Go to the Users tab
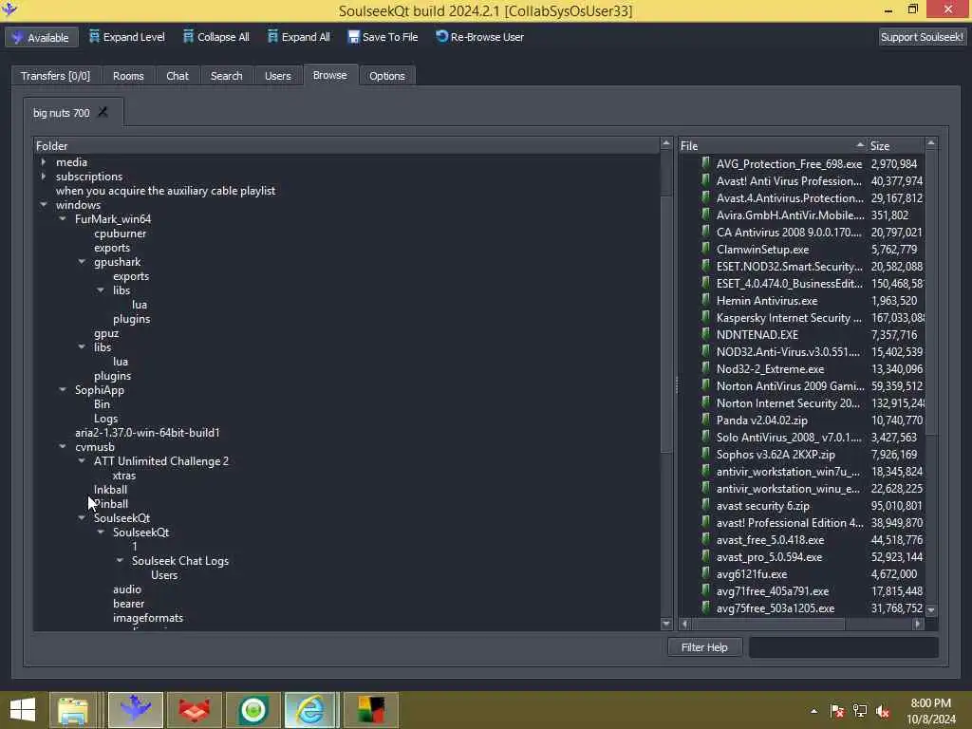 pos(278,76)
